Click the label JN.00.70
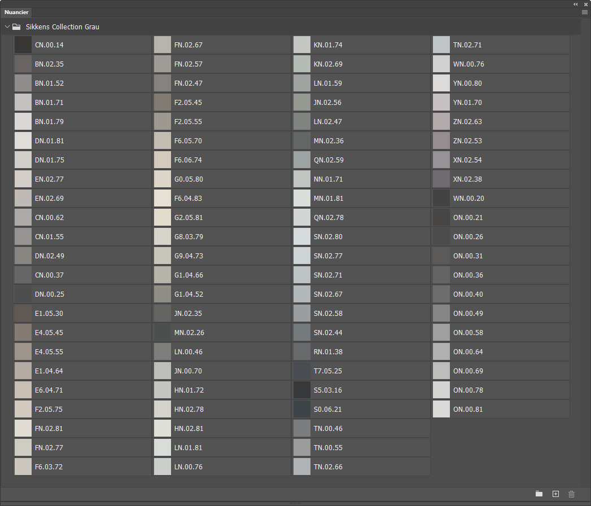This screenshot has width=591, height=506. click(x=188, y=371)
